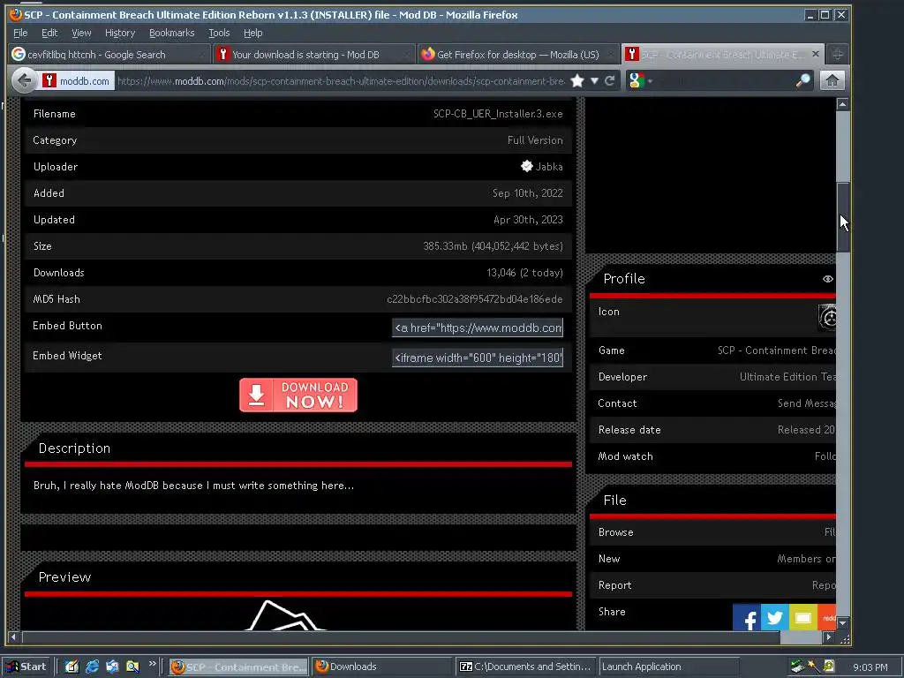Image resolution: width=904 pixels, height=678 pixels.
Task: Click the first quick launch icon
Action: pos(72,667)
